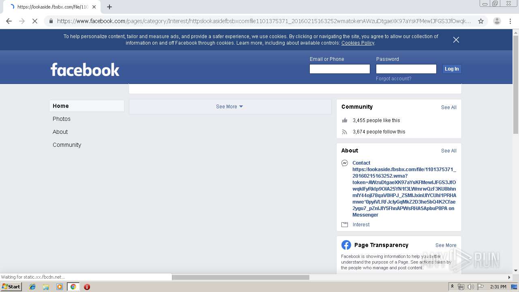Click See More in Page Transparency

446,245
